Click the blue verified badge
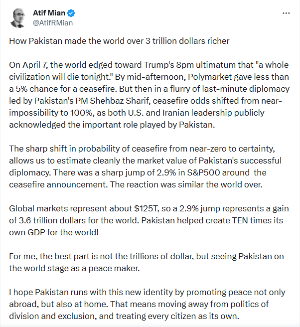 tap(71, 12)
